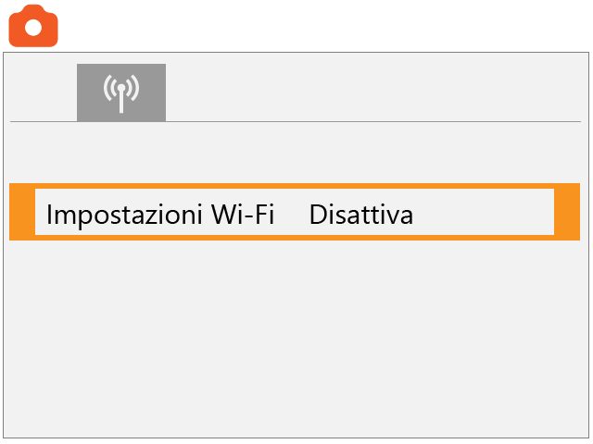Click the Disattiva value text

[361, 215]
